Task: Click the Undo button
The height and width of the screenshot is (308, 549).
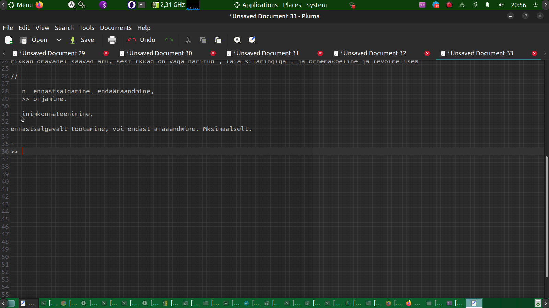Action: [x=142, y=40]
